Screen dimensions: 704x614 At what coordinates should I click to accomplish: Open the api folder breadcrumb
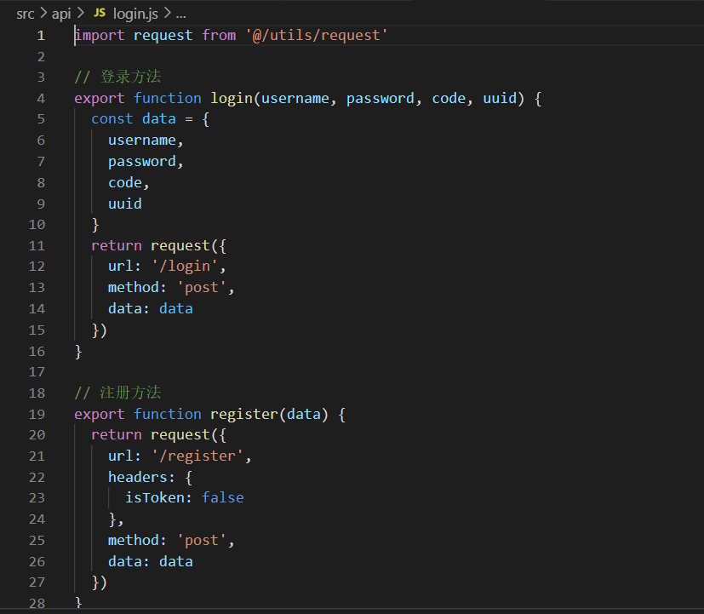pyautogui.click(x=61, y=14)
